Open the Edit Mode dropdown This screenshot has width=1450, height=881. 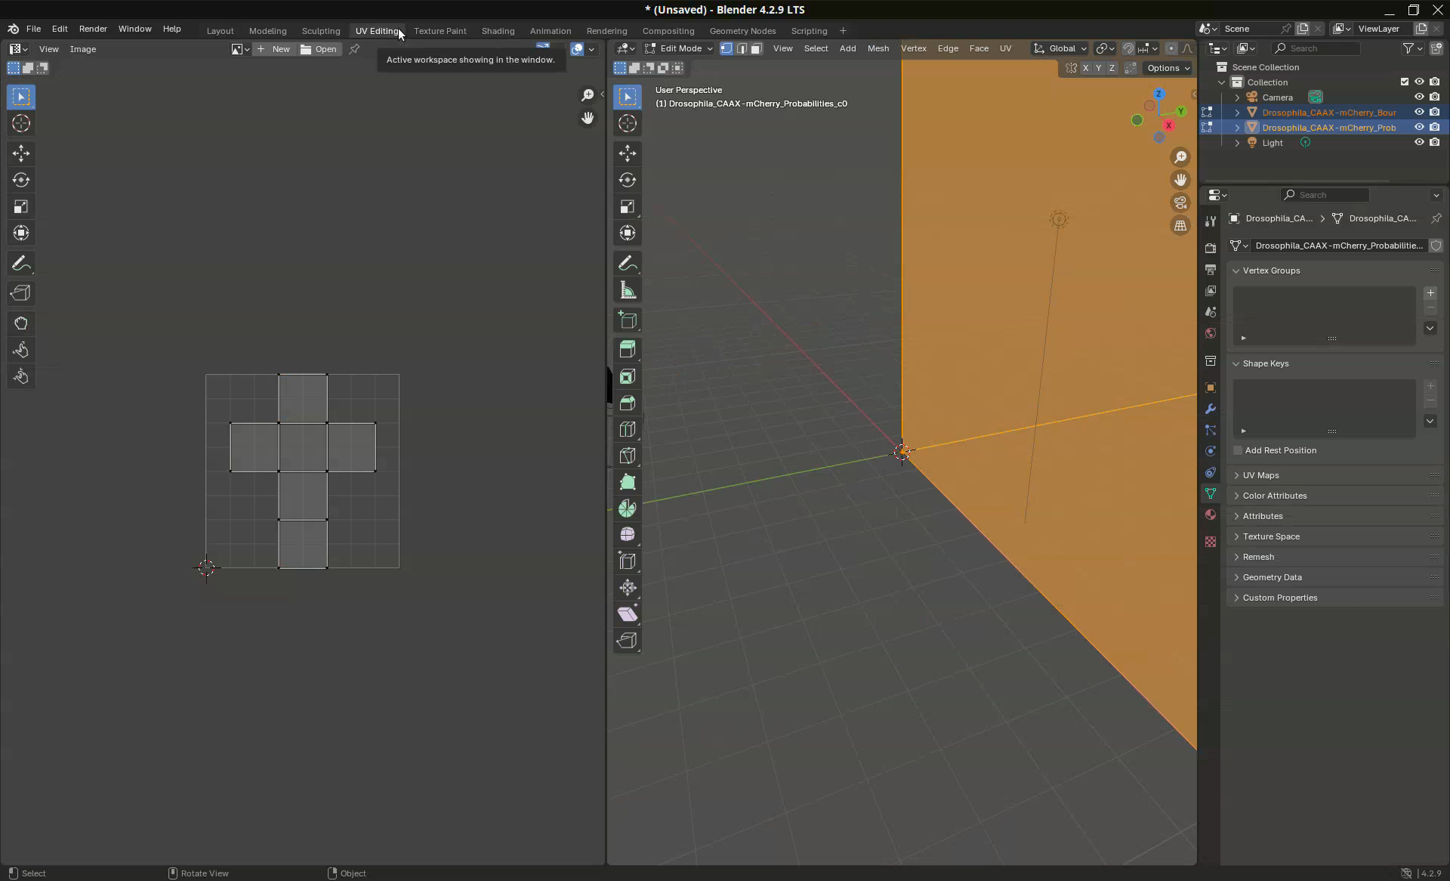[678, 48]
